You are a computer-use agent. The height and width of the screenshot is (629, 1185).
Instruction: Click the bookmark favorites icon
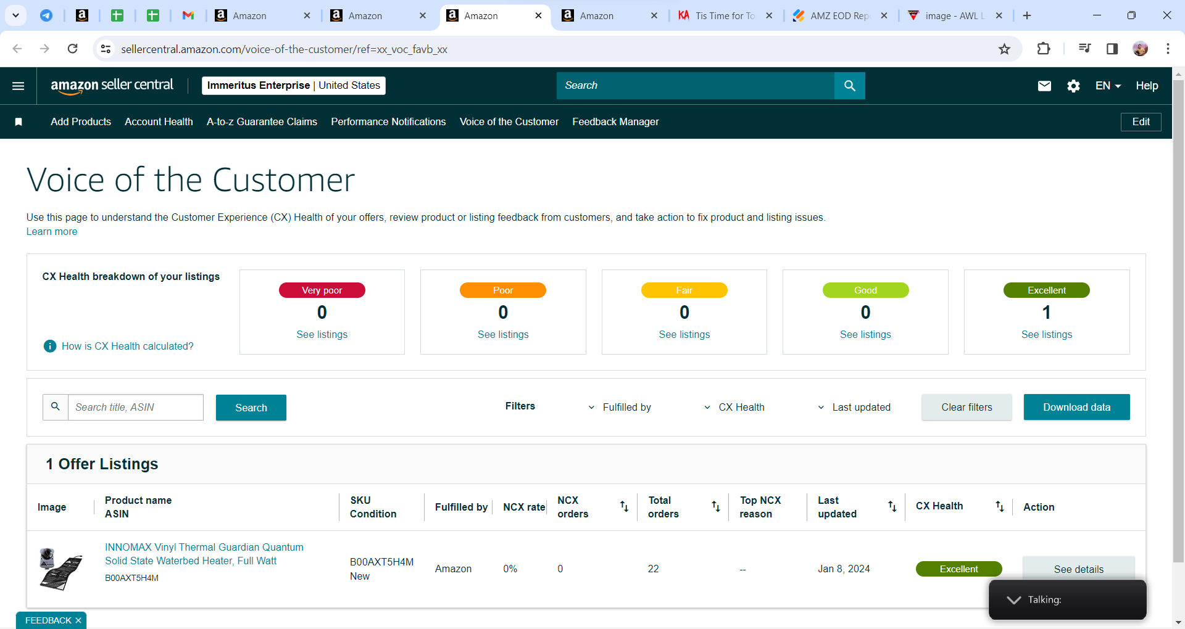point(19,122)
